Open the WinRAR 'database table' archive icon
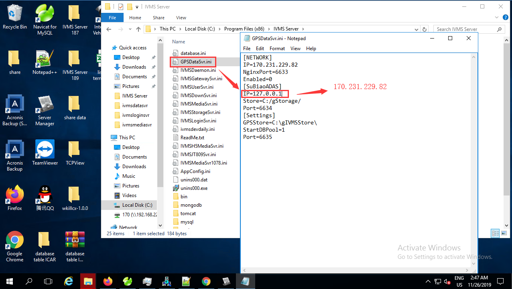The image size is (512, 289). pyautogui.click(x=75, y=246)
